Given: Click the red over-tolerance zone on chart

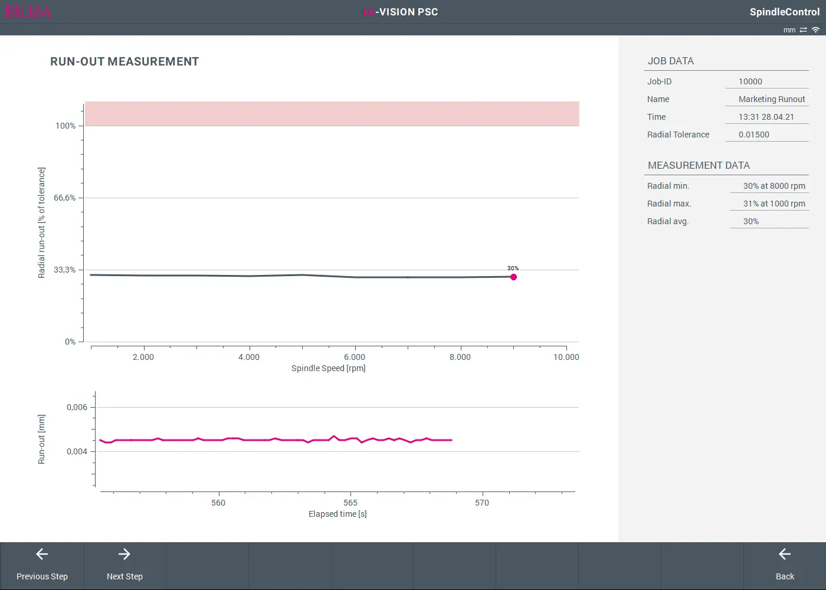Looking at the screenshot, I should 332,113.
